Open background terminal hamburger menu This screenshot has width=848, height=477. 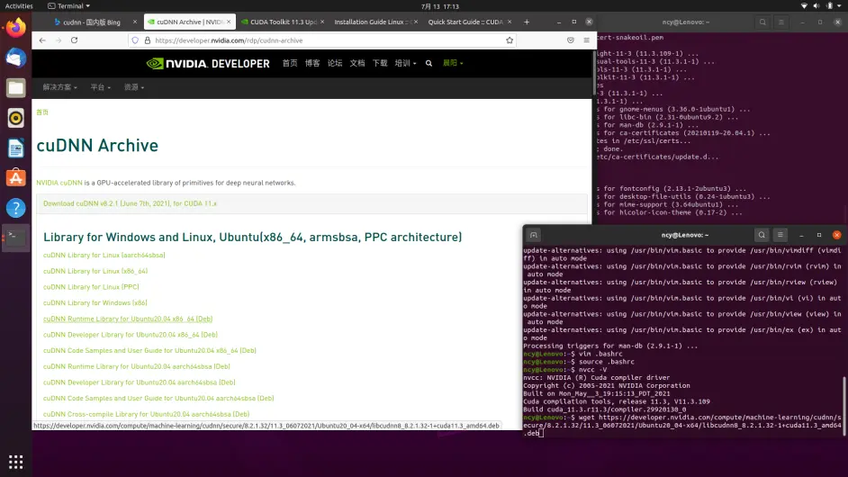781,22
